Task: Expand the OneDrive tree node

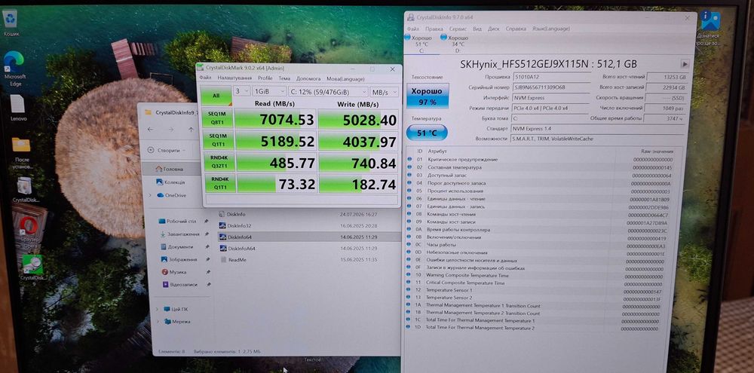Action: [x=150, y=195]
